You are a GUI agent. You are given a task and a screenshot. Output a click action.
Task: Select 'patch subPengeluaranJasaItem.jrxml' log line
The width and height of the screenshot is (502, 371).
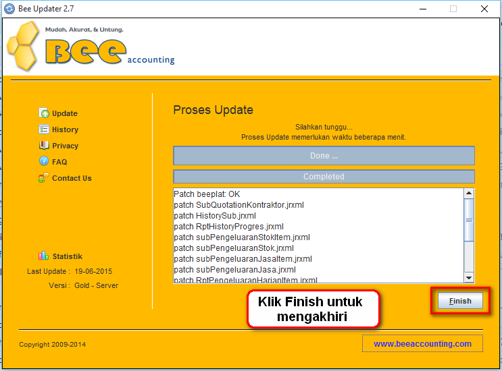(243, 259)
